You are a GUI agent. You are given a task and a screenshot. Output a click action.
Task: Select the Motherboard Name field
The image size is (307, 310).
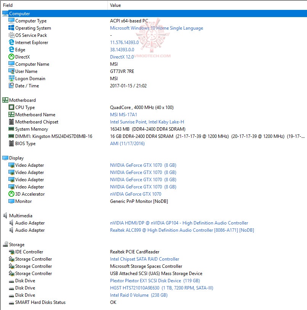pyautogui.click(x=35, y=115)
